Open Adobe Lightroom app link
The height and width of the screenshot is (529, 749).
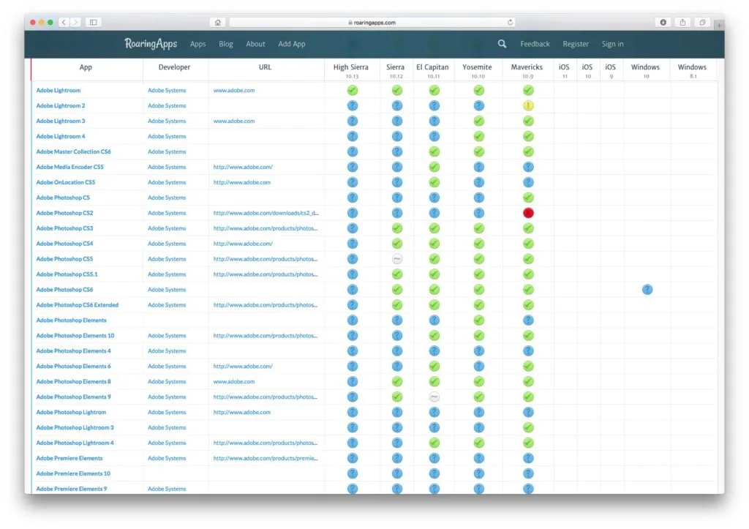coord(59,90)
